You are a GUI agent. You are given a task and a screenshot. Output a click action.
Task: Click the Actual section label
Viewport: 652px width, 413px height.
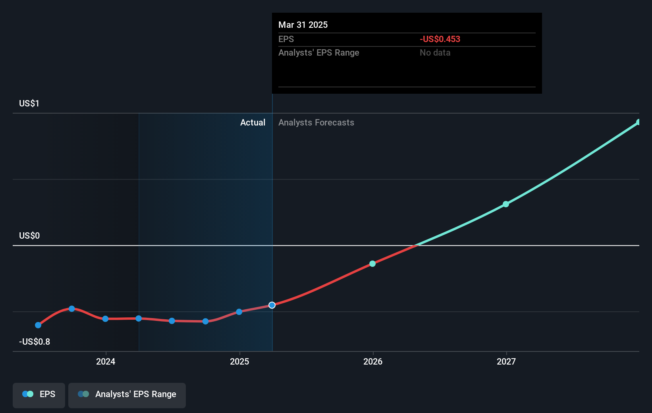(x=253, y=122)
